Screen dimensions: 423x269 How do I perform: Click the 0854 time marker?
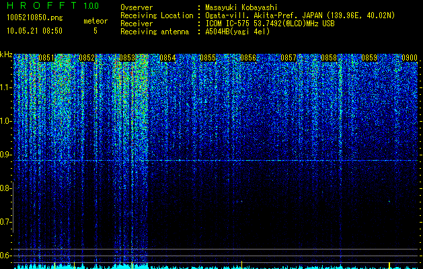167,58
